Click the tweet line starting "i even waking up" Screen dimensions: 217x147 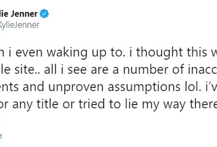point(108,52)
